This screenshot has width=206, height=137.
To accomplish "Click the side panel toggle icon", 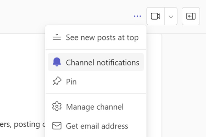I will [x=191, y=16].
